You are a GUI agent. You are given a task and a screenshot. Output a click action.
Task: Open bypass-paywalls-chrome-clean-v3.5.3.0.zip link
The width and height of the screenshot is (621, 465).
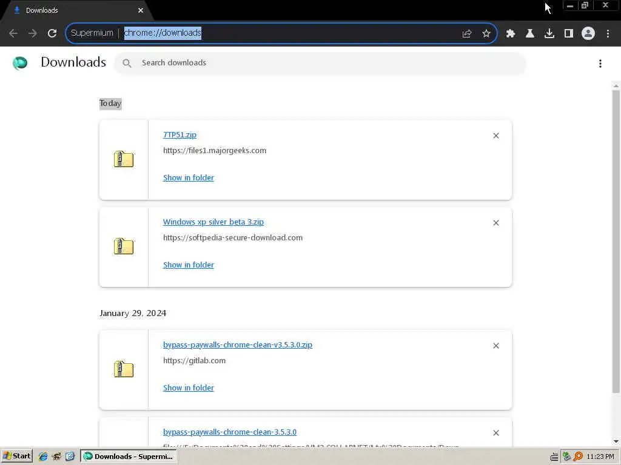[x=238, y=345]
